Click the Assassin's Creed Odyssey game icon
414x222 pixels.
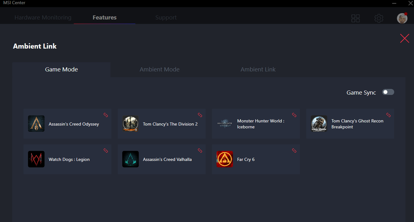(x=36, y=124)
